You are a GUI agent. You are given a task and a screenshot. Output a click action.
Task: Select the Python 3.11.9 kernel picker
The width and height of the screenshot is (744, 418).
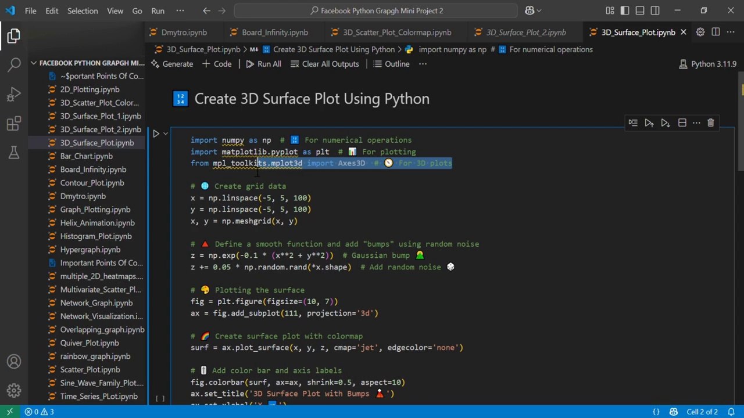(707, 64)
